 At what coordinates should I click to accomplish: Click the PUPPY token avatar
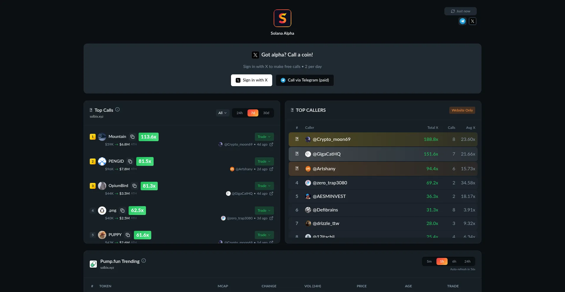click(x=102, y=235)
